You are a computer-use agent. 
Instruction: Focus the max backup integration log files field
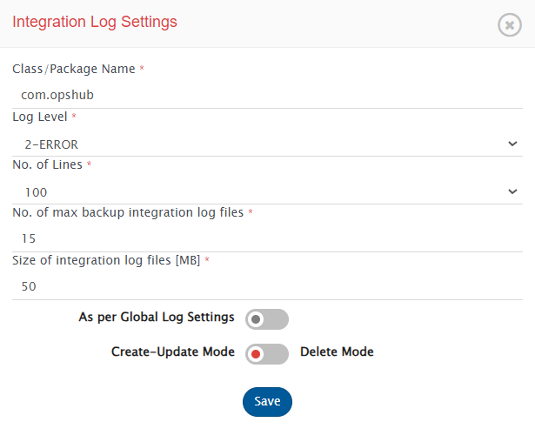(267, 238)
